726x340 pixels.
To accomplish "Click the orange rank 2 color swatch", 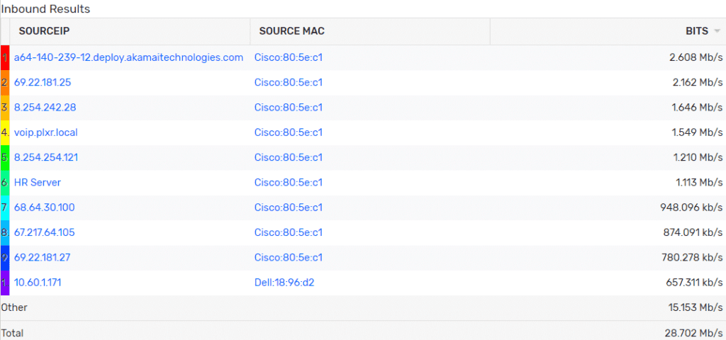I will tap(5, 83).
